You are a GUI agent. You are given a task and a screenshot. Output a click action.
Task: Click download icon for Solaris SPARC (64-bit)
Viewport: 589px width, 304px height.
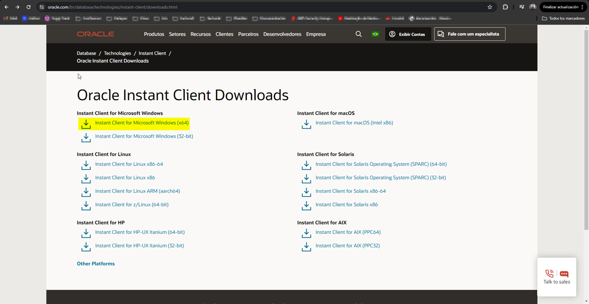coord(306,165)
